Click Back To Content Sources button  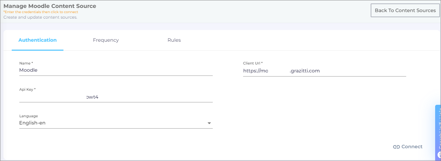[405, 10]
